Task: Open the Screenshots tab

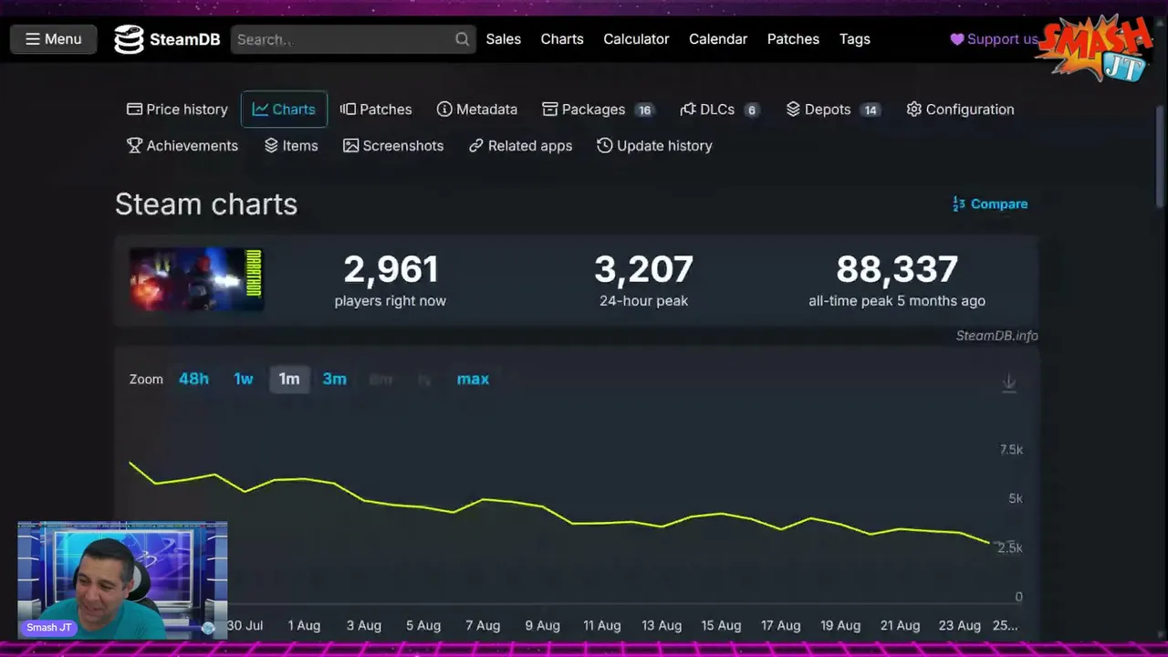Action: click(x=393, y=146)
